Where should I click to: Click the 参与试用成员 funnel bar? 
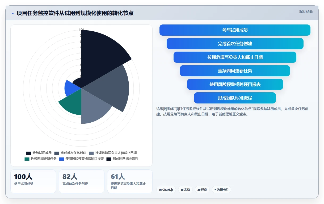[235, 30]
